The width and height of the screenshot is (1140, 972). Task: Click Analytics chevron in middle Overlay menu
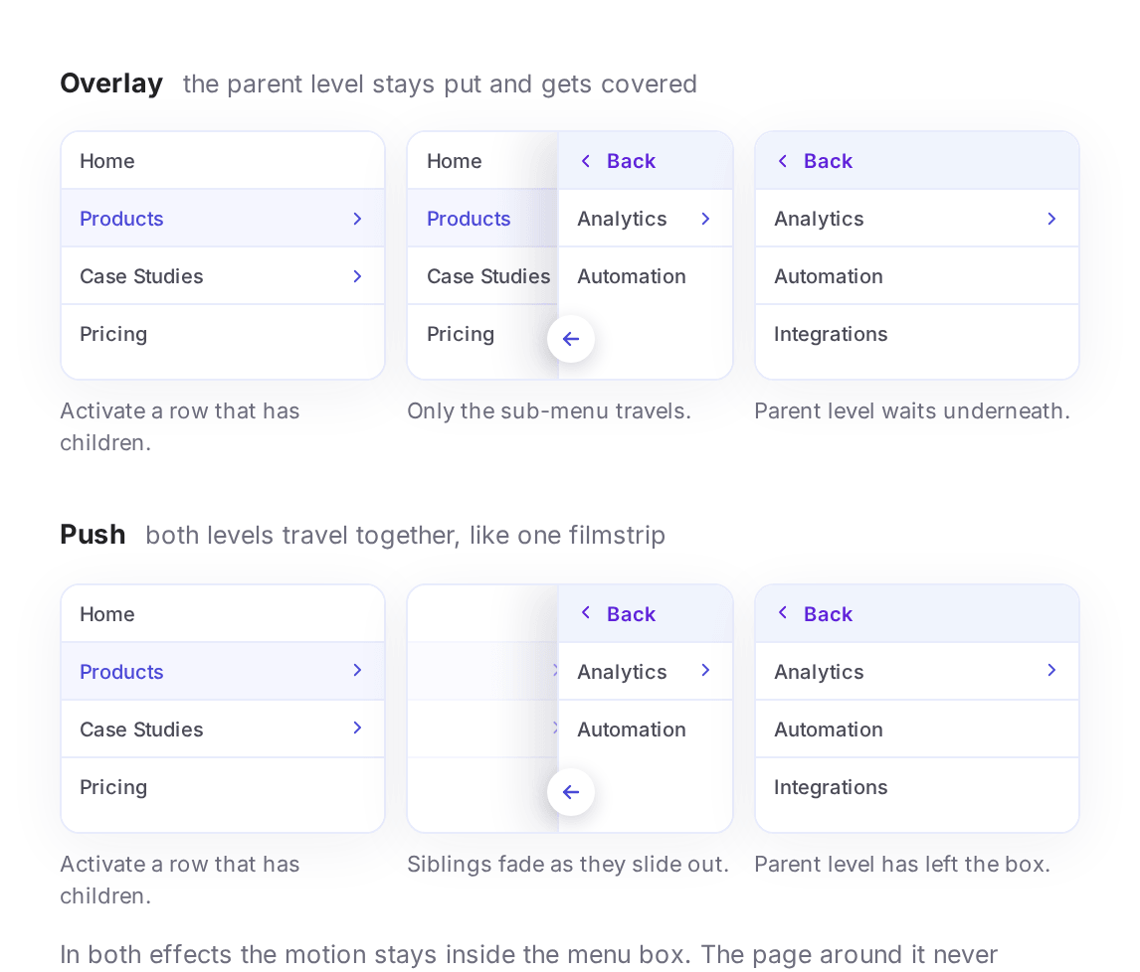[705, 219]
